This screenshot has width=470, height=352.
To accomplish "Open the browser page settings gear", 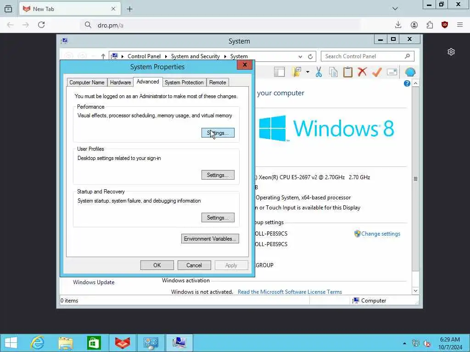I will click(x=451, y=52).
